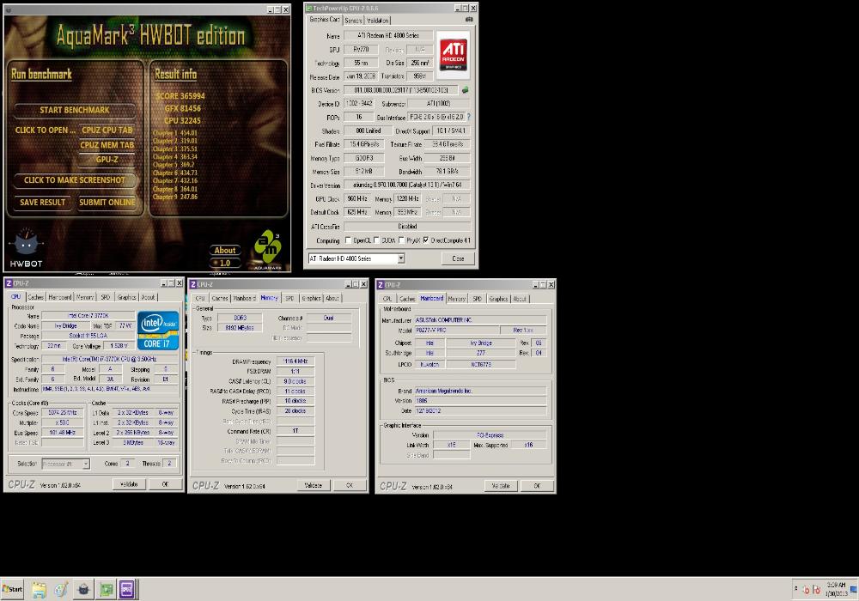This screenshot has height=601, width=859.
Task: Open SPD tab in the CPU-Z Memory window
Action: [x=289, y=298]
